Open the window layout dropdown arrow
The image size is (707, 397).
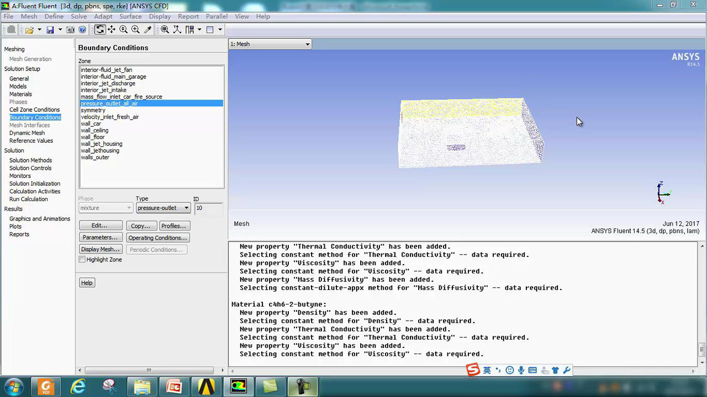tap(199, 30)
